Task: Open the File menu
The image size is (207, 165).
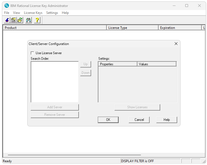Action: tap(7, 13)
